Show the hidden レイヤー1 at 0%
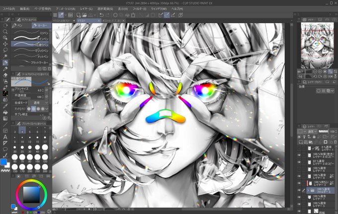338x214 pixels. pos(299,148)
